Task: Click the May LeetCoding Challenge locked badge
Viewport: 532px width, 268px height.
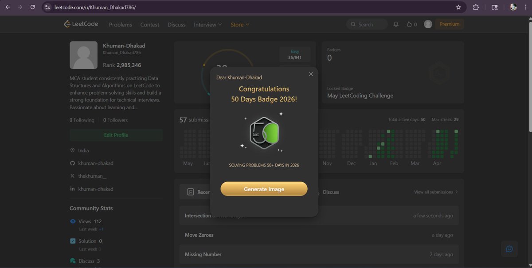Action: point(360,96)
